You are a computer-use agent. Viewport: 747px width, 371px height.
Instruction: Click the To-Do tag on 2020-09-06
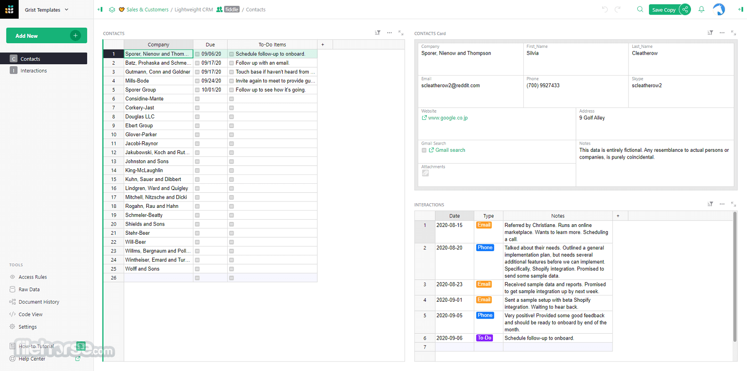(x=484, y=338)
